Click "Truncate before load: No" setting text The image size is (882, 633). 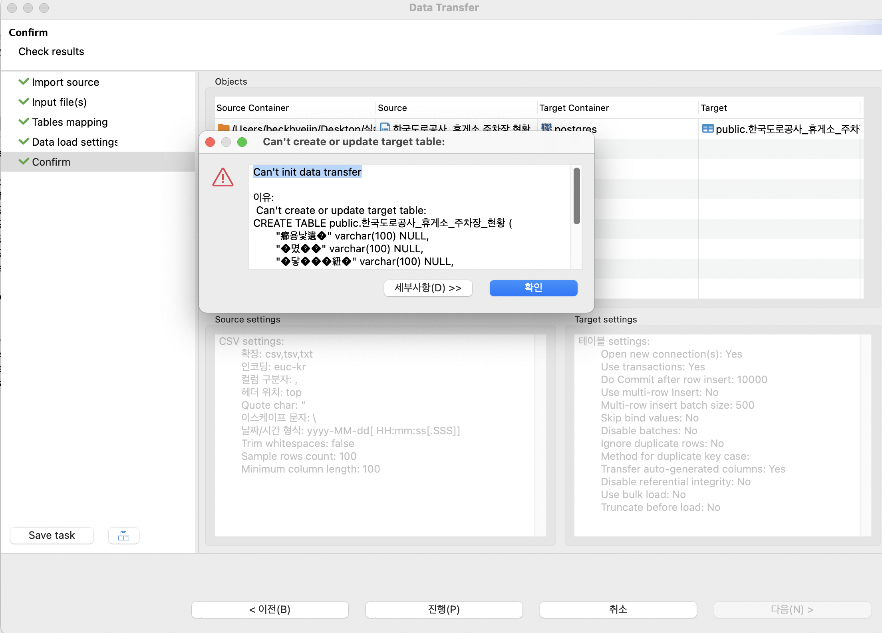click(x=660, y=507)
